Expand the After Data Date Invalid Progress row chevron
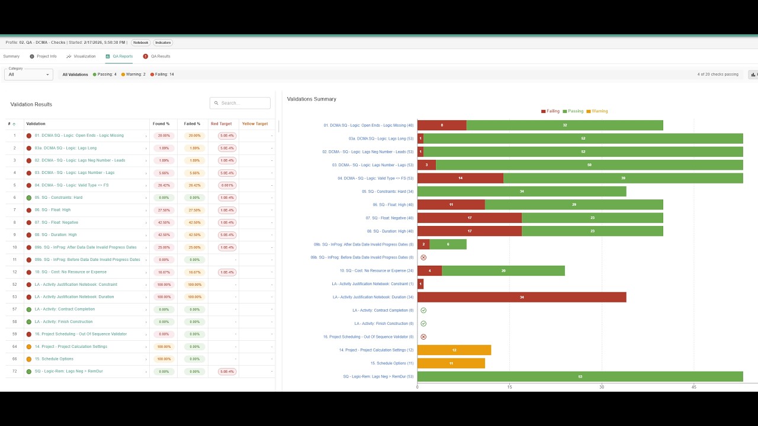758x426 pixels. click(146, 248)
